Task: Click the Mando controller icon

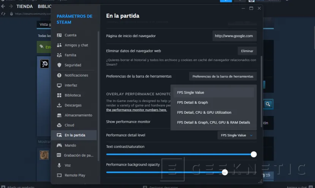Action: click(x=59, y=145)
